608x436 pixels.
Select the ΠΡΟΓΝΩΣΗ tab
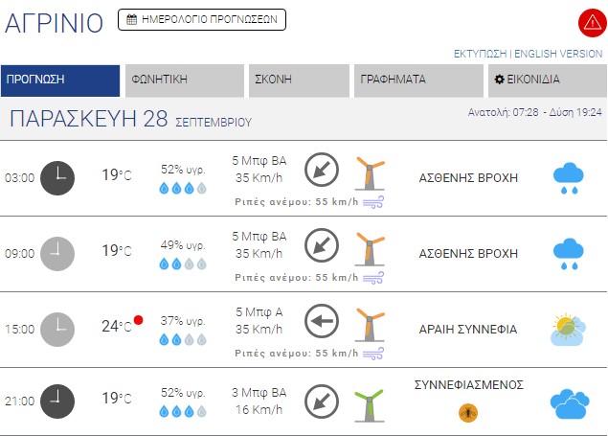(60, 80)
